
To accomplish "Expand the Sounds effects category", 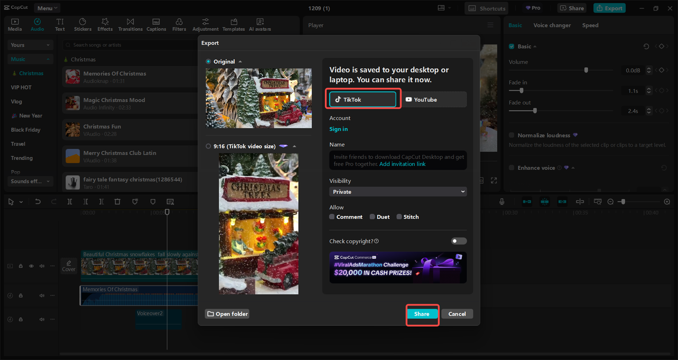I will click(31, 181).
